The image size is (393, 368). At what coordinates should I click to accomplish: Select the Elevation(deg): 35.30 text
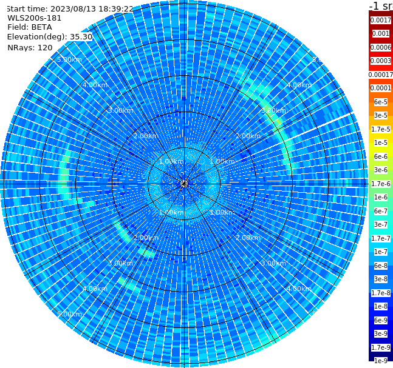50,37
